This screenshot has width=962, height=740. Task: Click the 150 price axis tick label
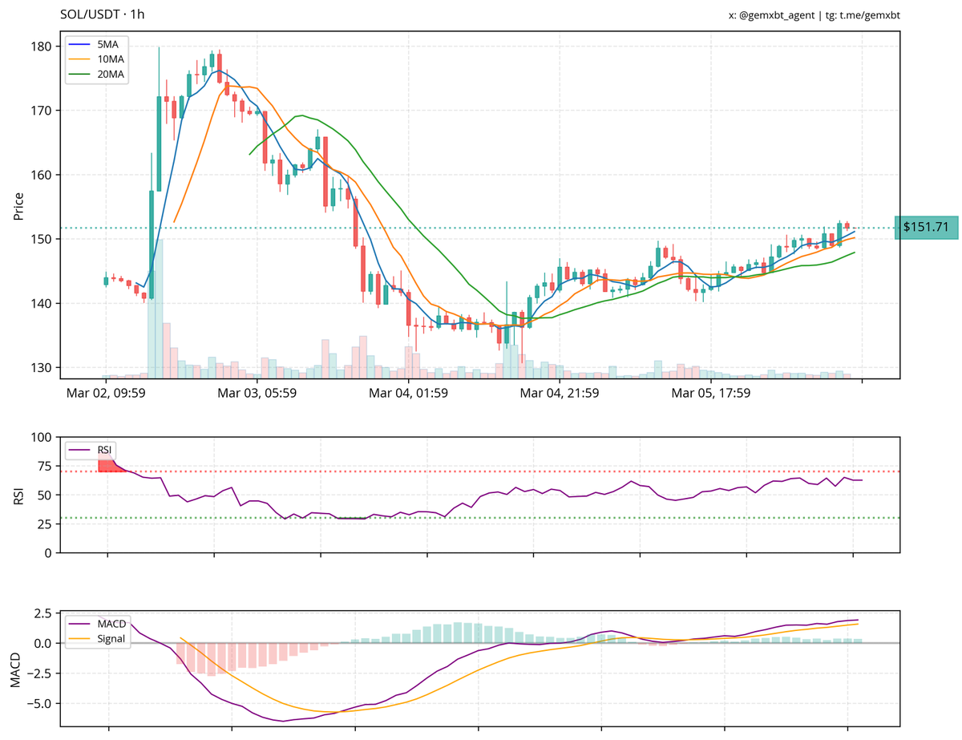43,239
